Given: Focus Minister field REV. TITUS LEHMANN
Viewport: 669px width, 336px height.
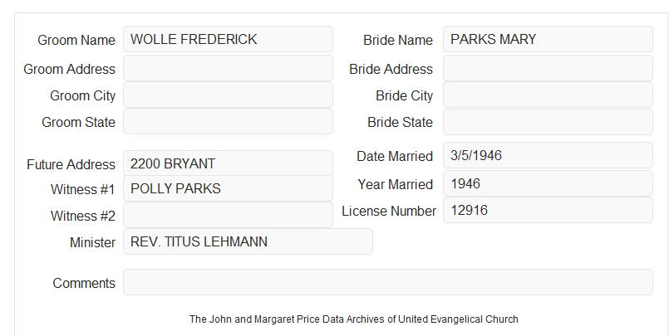Looking at the screenshot, I should click(x=248, y=241).
